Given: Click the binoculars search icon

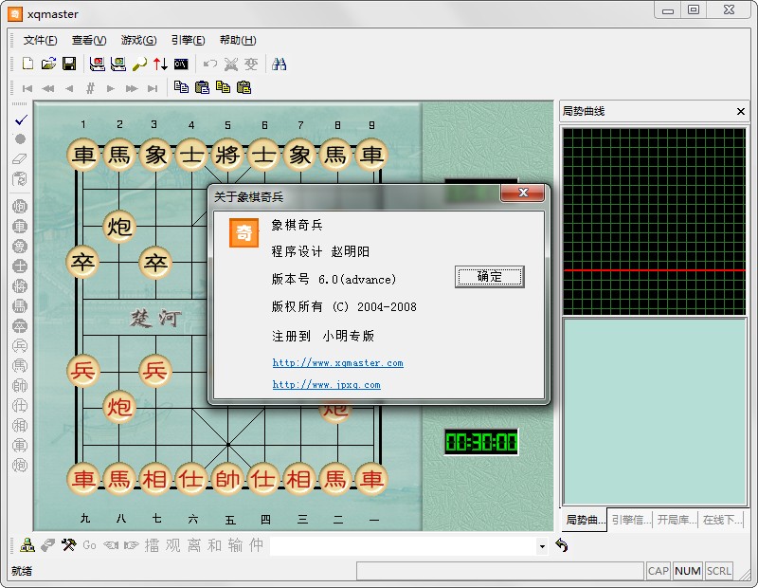Looking at the screenshot, I should pyautogui.click(x=280, y=64).
